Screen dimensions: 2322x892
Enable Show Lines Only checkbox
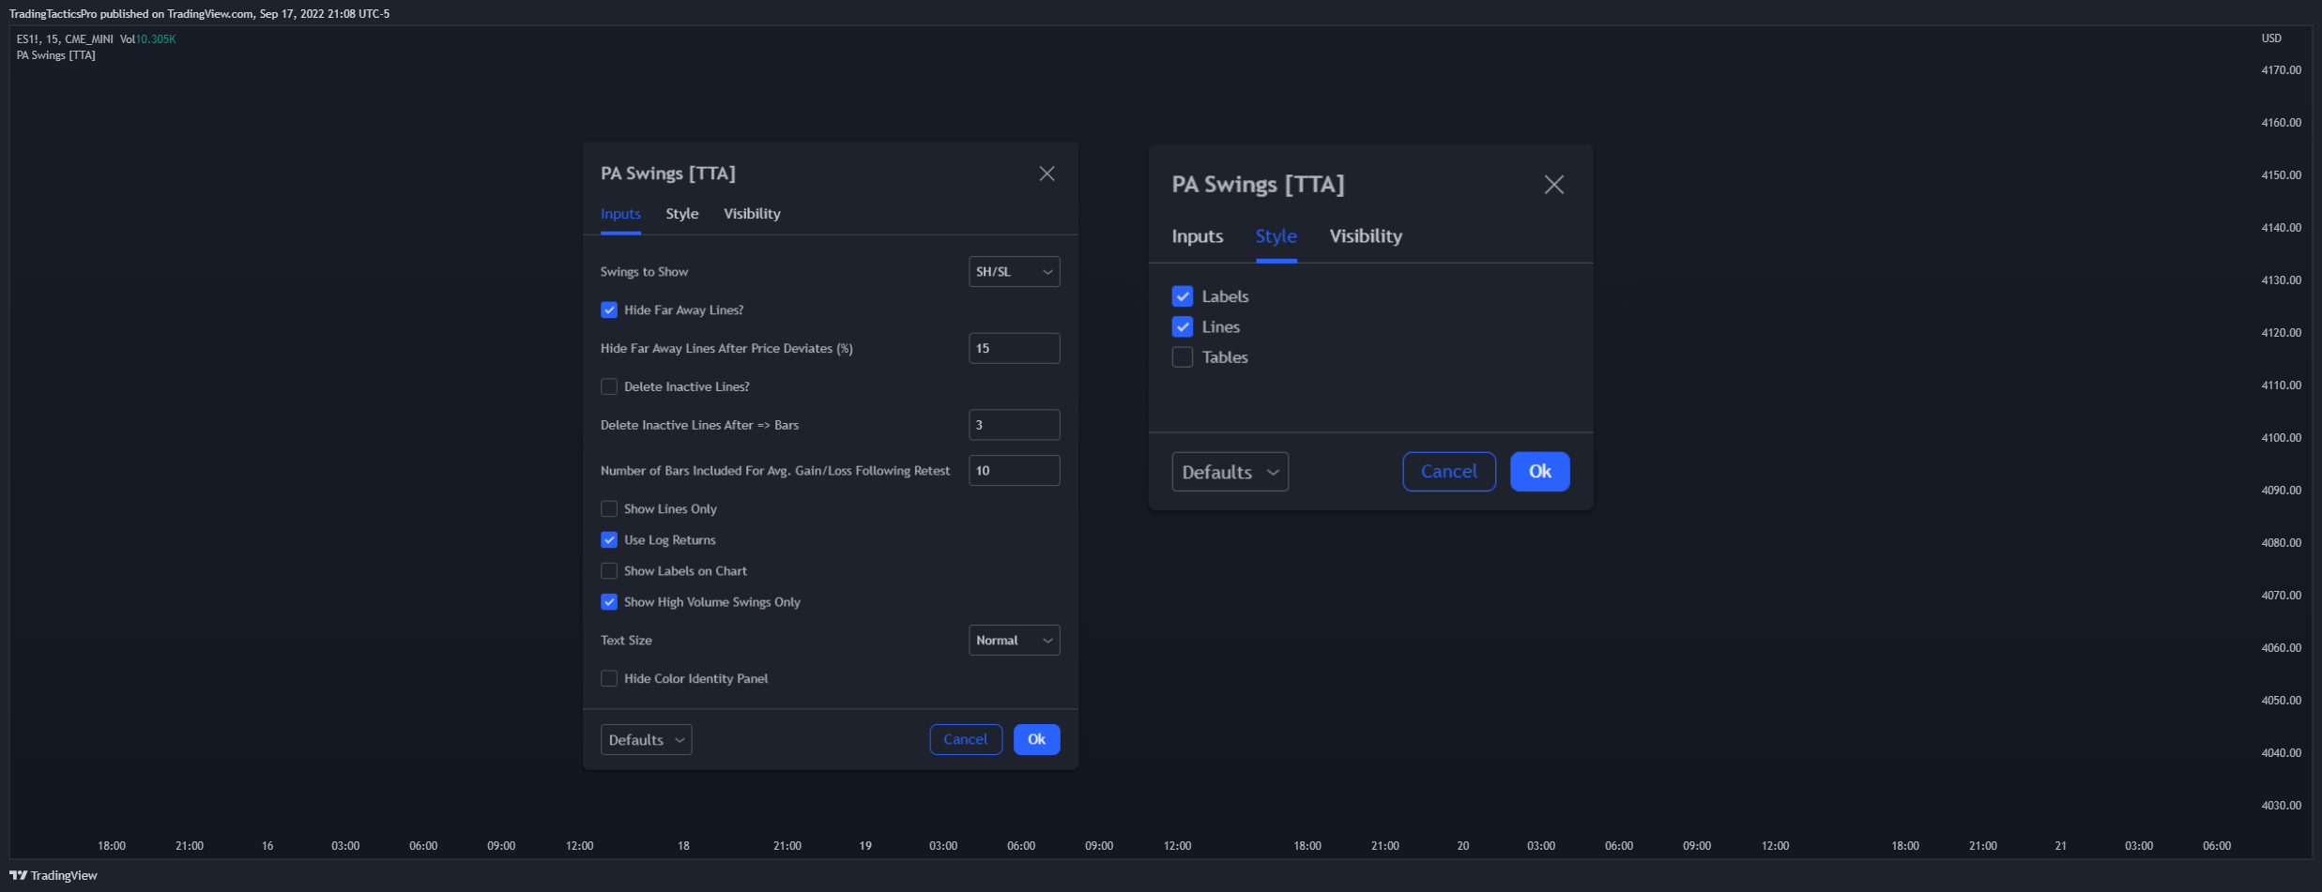pos(609,508)
